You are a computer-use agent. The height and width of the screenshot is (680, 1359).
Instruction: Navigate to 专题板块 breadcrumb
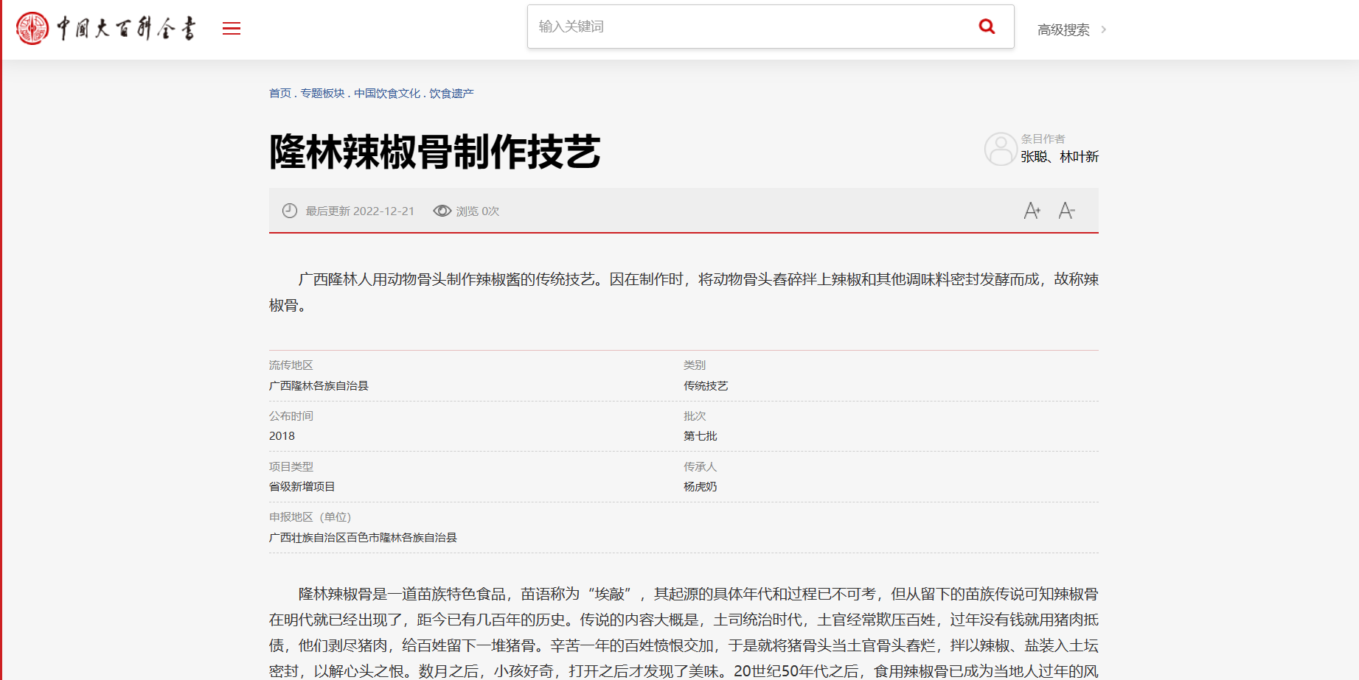[x=322, y=94]
